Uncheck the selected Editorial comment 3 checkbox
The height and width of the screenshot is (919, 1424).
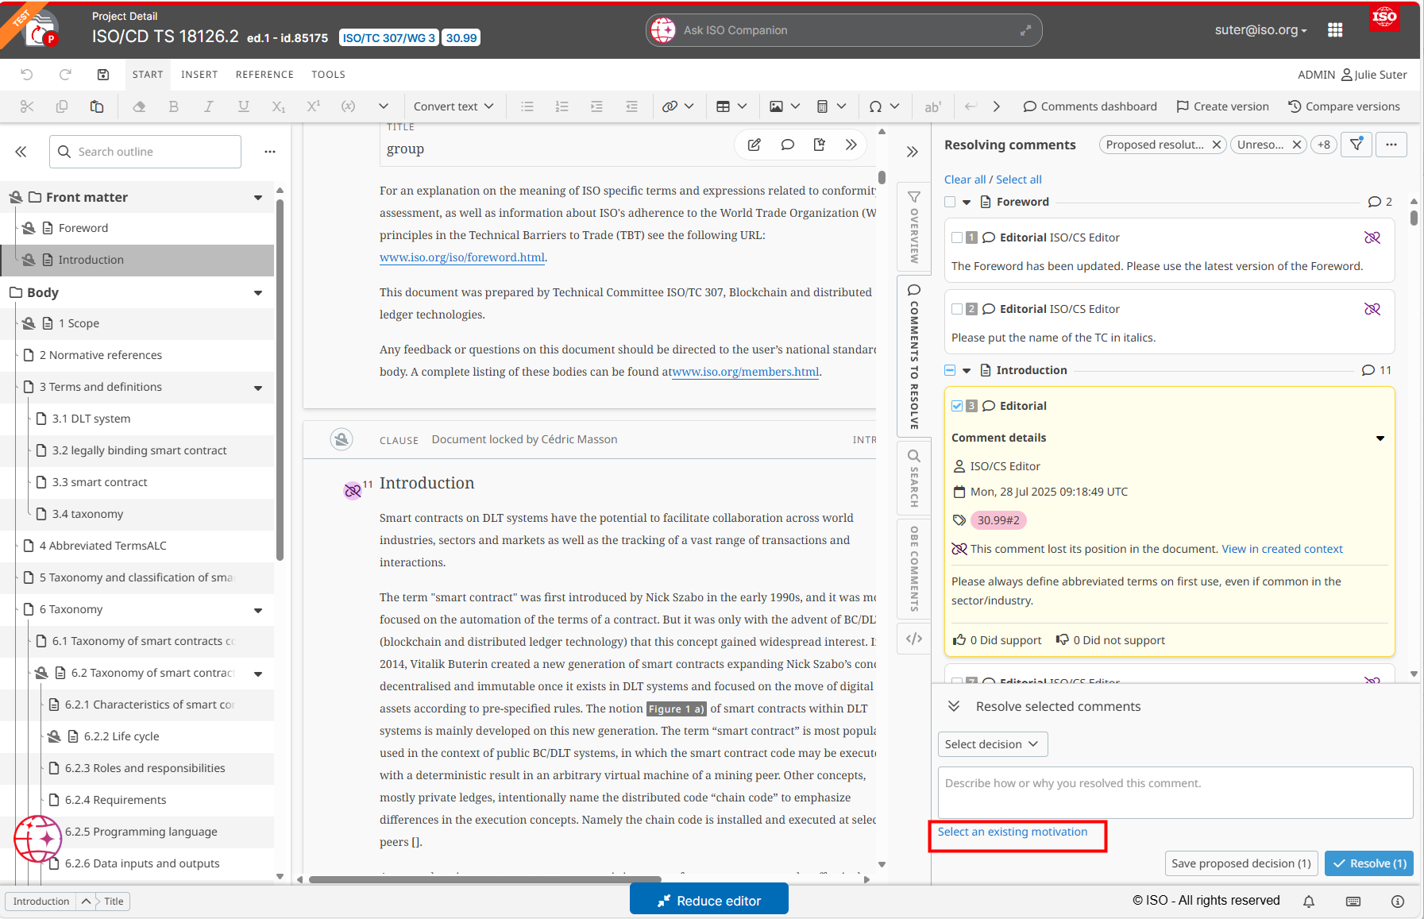(x=957, y=406)
